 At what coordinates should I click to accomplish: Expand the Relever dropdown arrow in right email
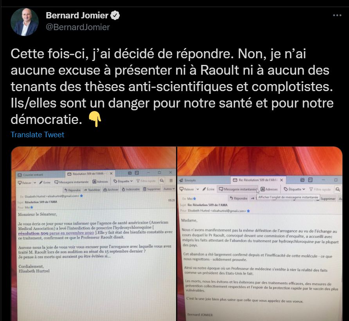[198, 189]
